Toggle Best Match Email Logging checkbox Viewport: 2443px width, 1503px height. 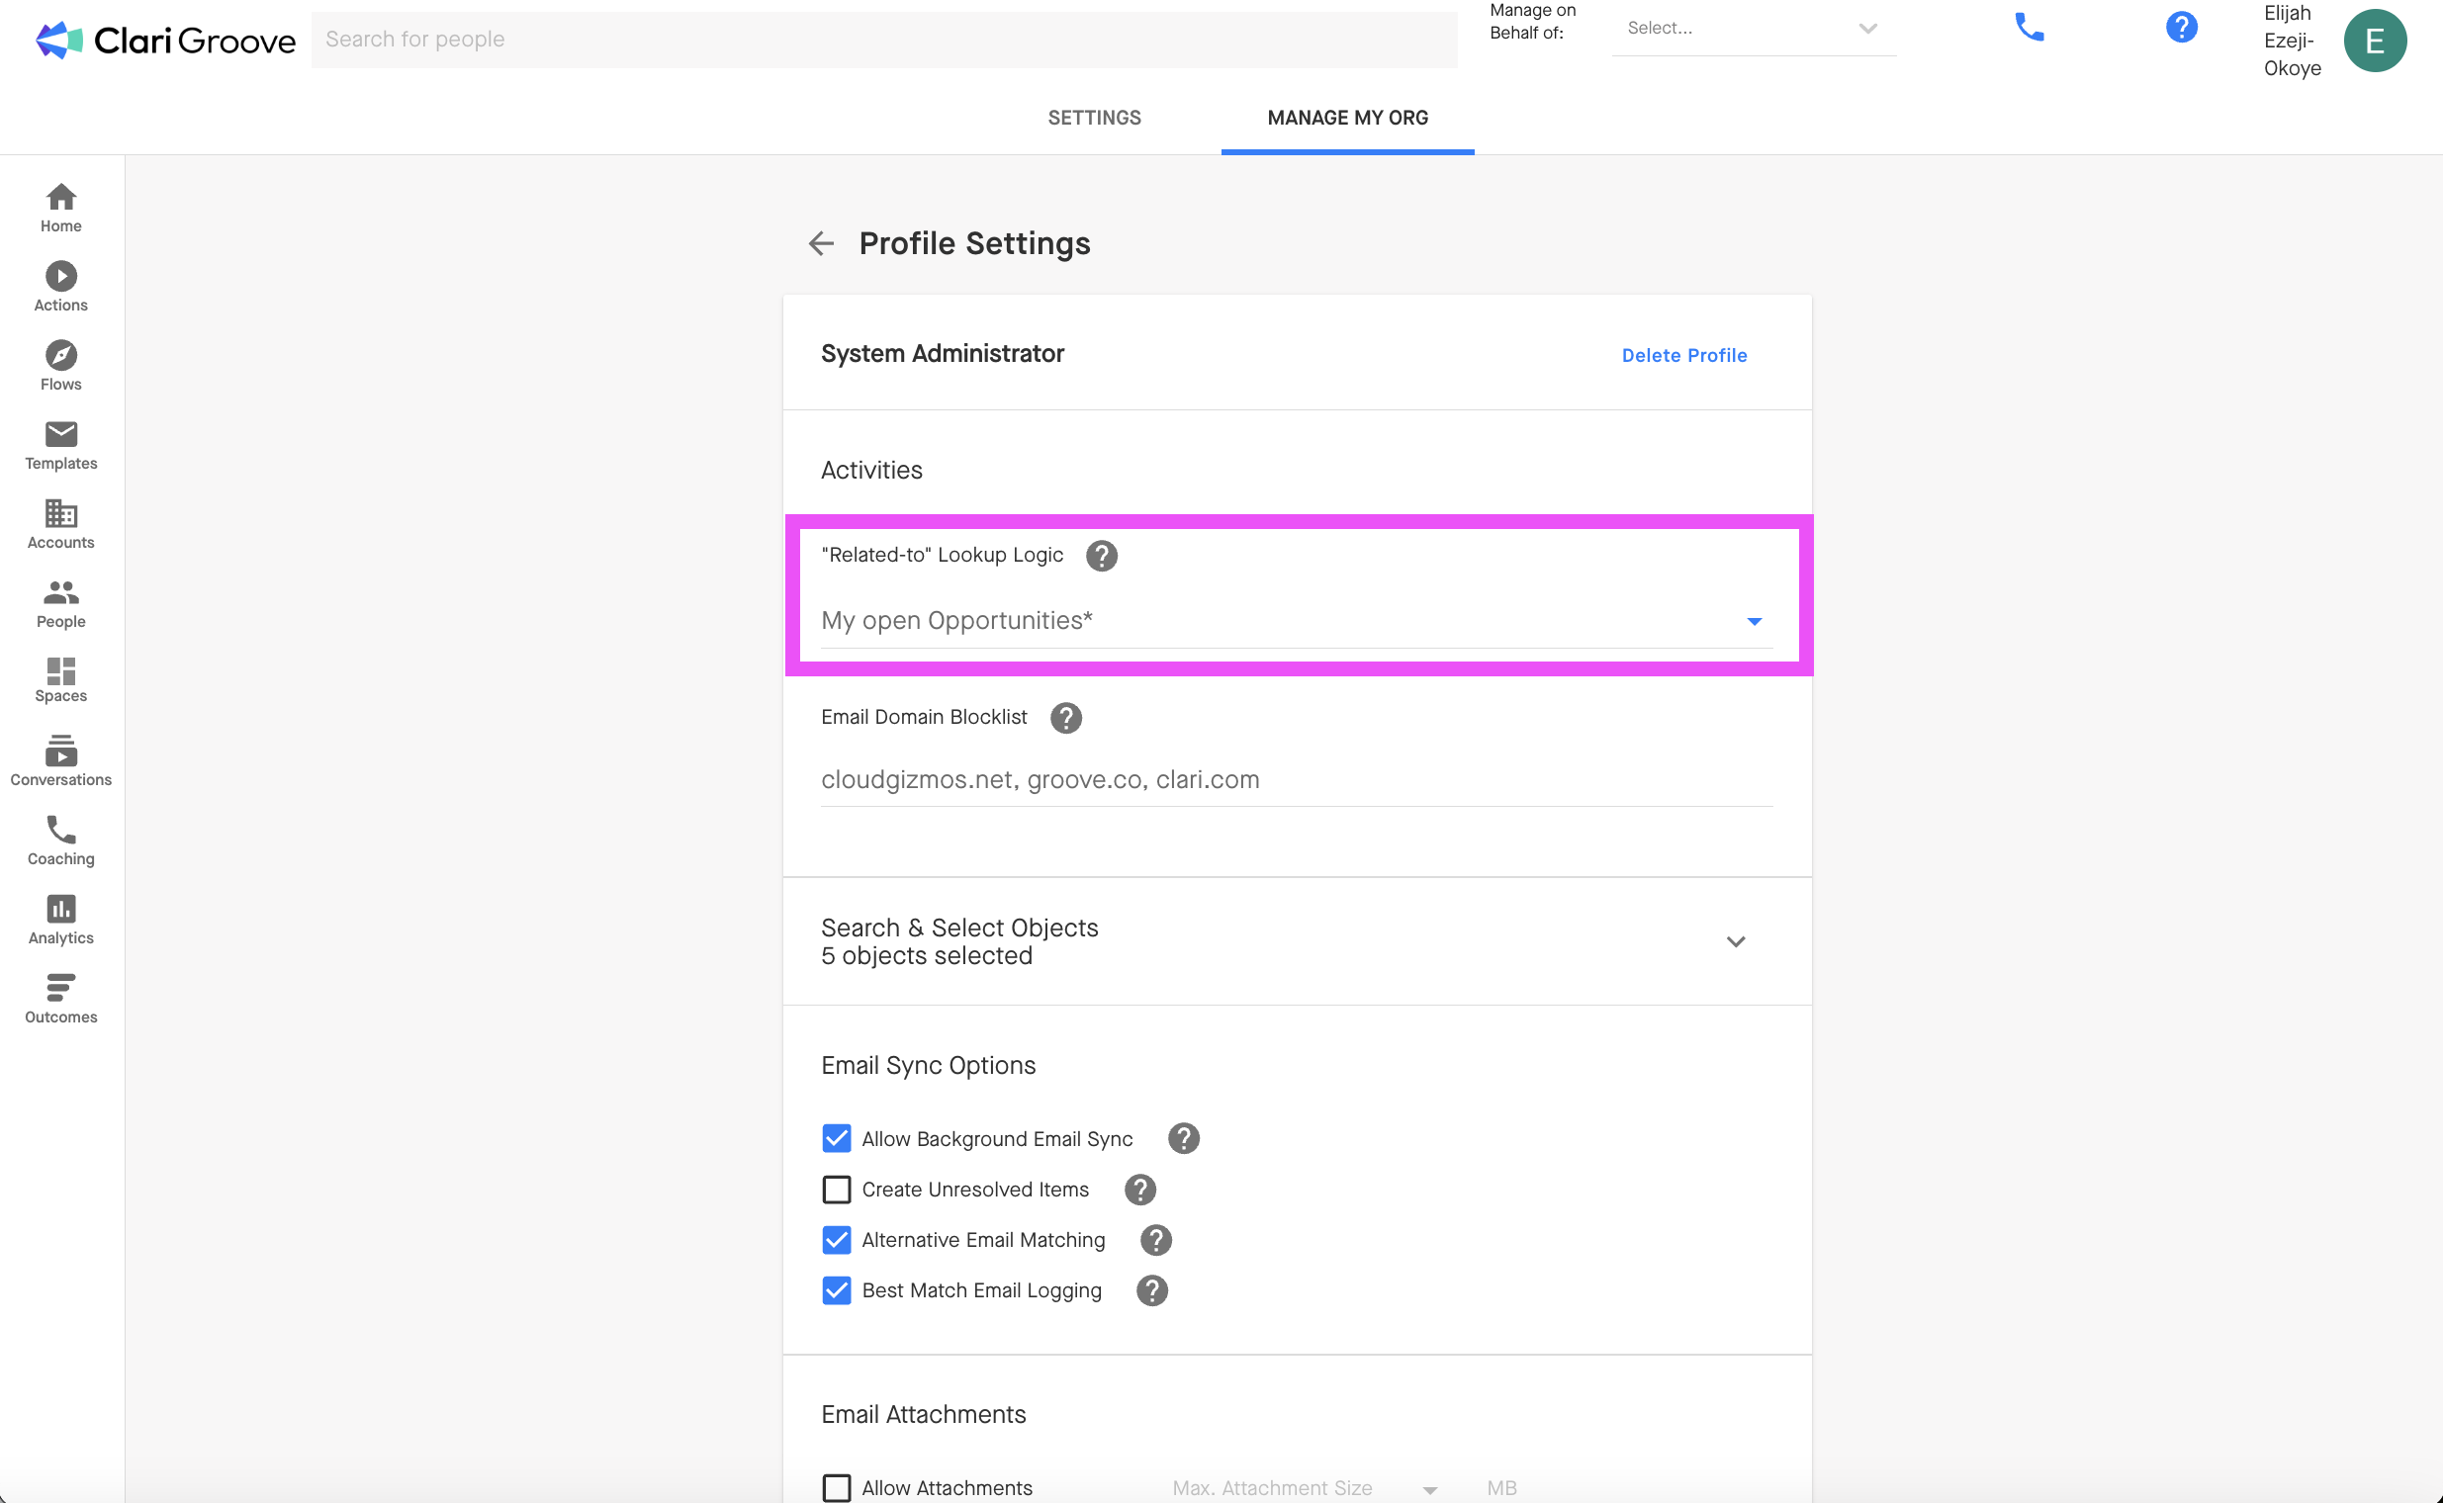point(836,1291)
